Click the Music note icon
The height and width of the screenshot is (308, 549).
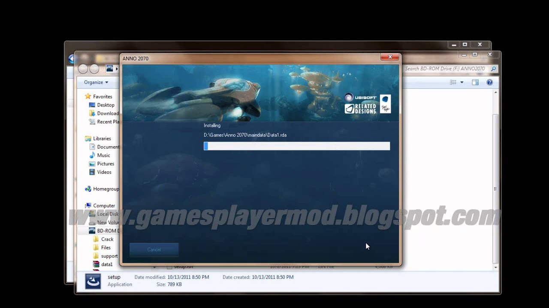(92, 155)
